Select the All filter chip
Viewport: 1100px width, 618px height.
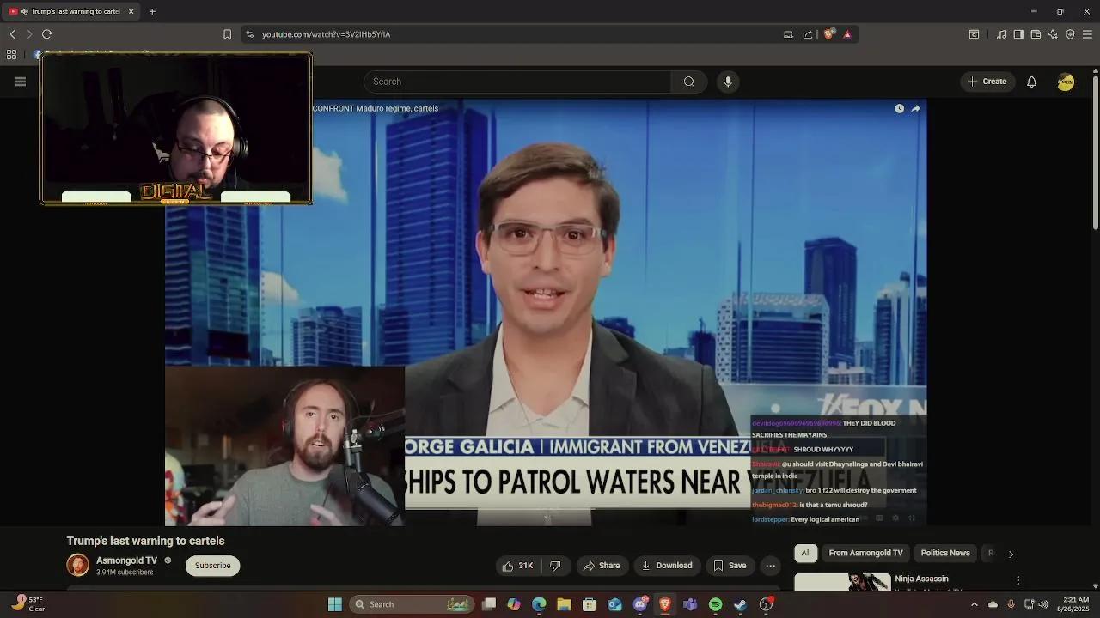(806, 554)
